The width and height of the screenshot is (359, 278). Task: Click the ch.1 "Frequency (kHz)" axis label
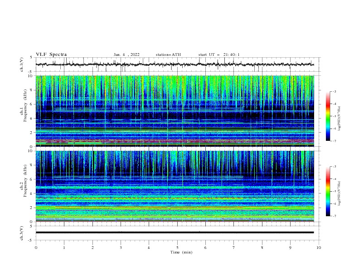(25, 104)
